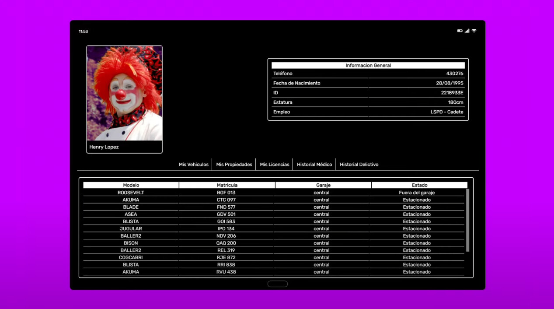Select the JUGULAR vehicle row
This screenshot has height=309, width=554.
[274, 228]
